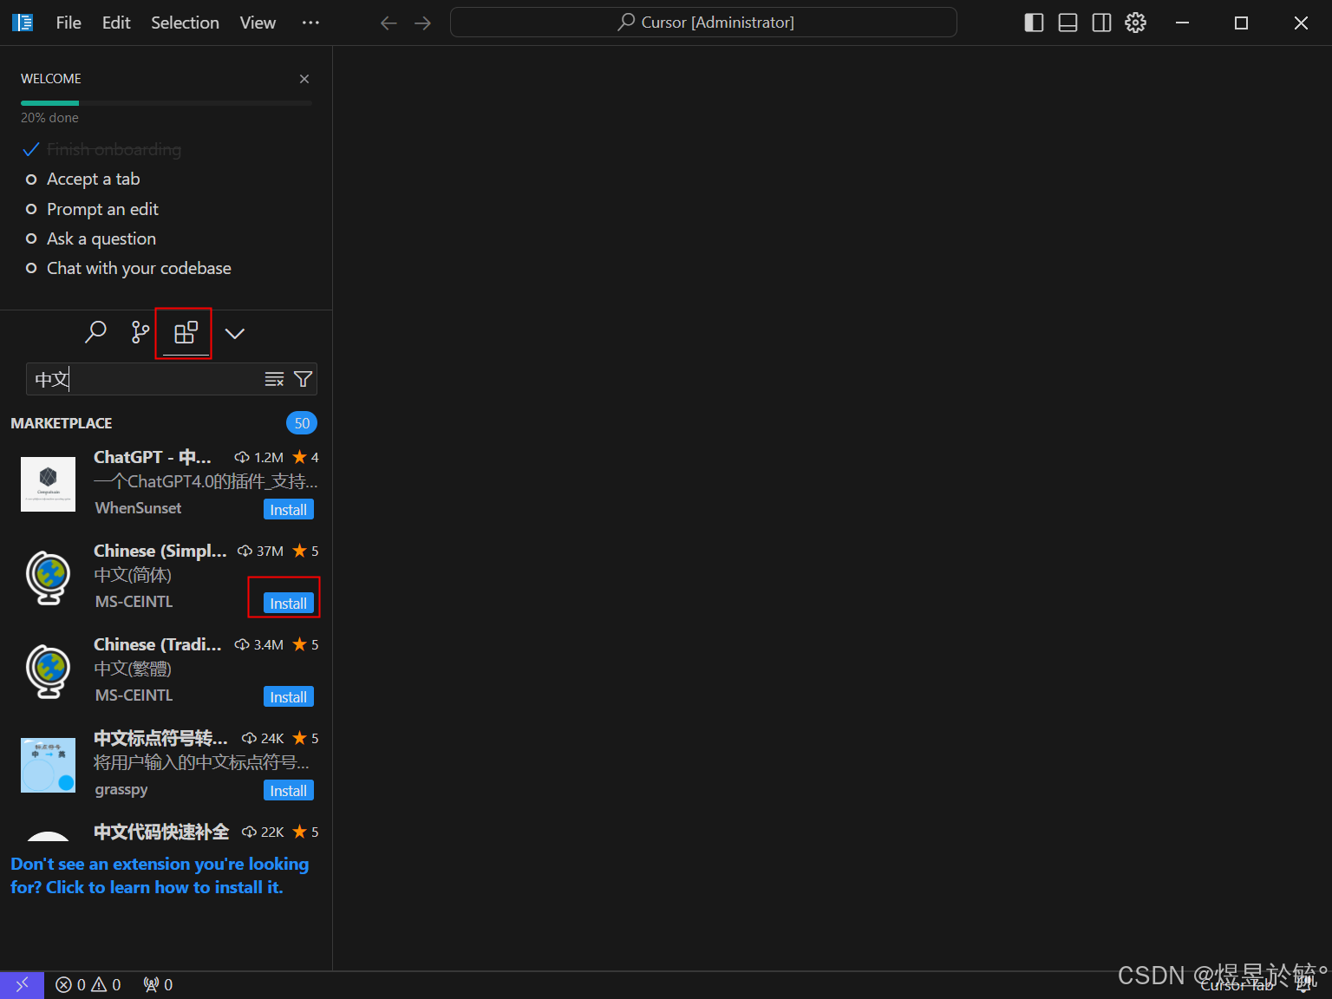Install Chinese (Traditional) language pack
Viewport: 1332px width, 999px height.
point(289,697)
